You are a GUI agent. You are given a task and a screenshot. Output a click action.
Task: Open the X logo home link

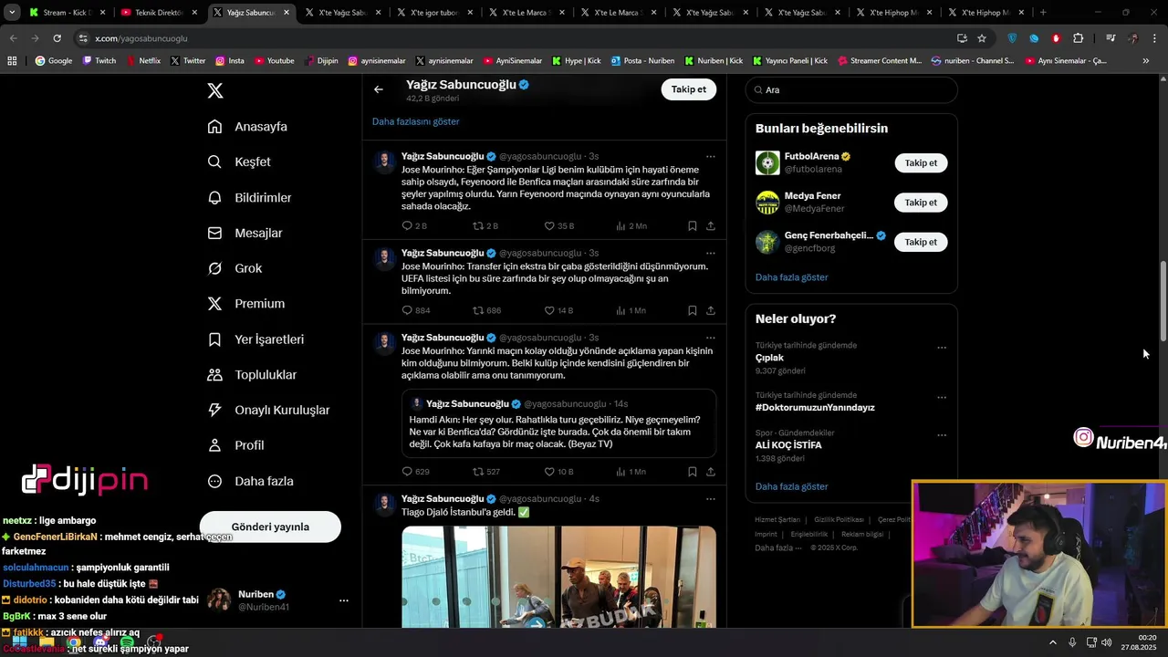pos(215,90)
